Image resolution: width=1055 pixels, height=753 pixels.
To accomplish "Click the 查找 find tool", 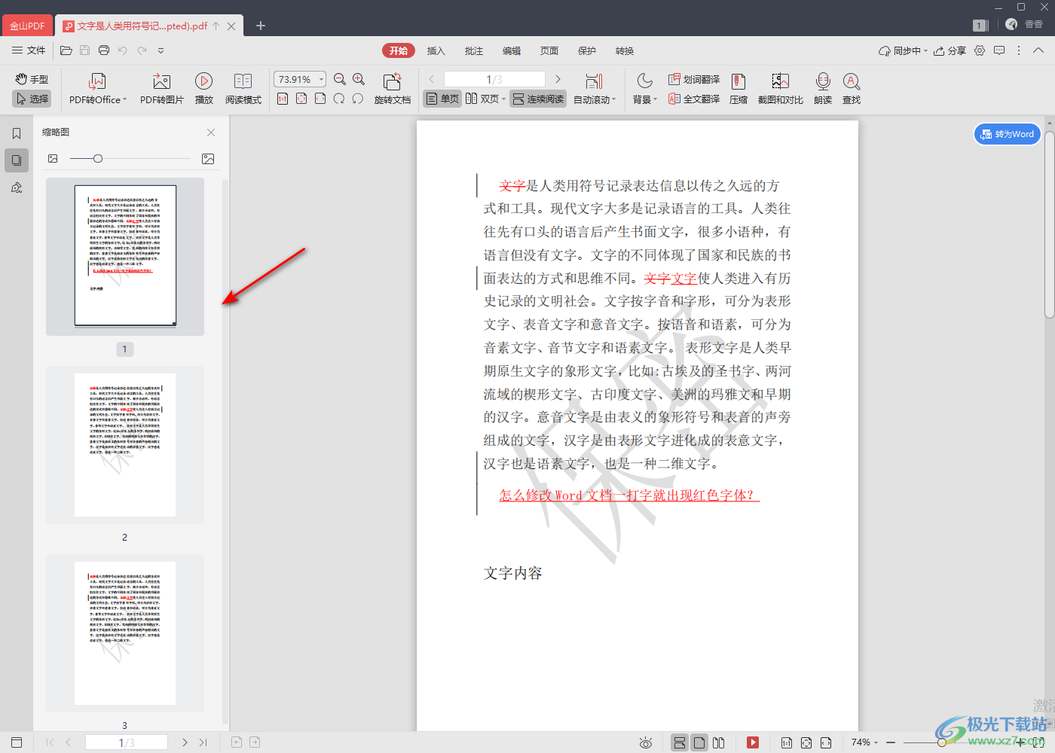I will (x=852, y=89).
